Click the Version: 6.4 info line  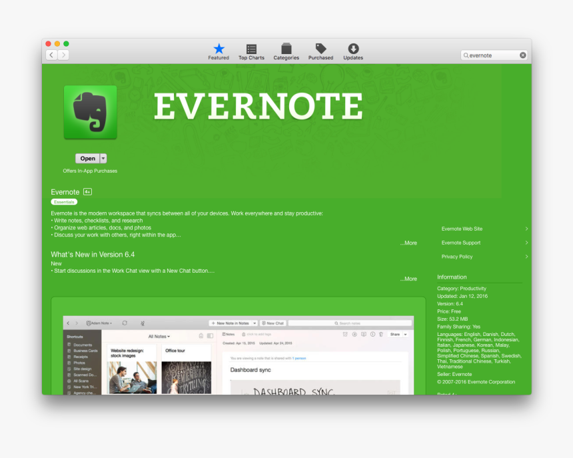[450, 304]
